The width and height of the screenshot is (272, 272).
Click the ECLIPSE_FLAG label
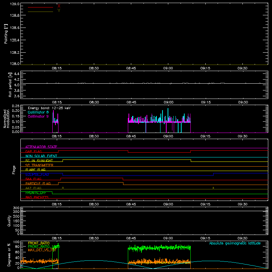tap(37, 174)
